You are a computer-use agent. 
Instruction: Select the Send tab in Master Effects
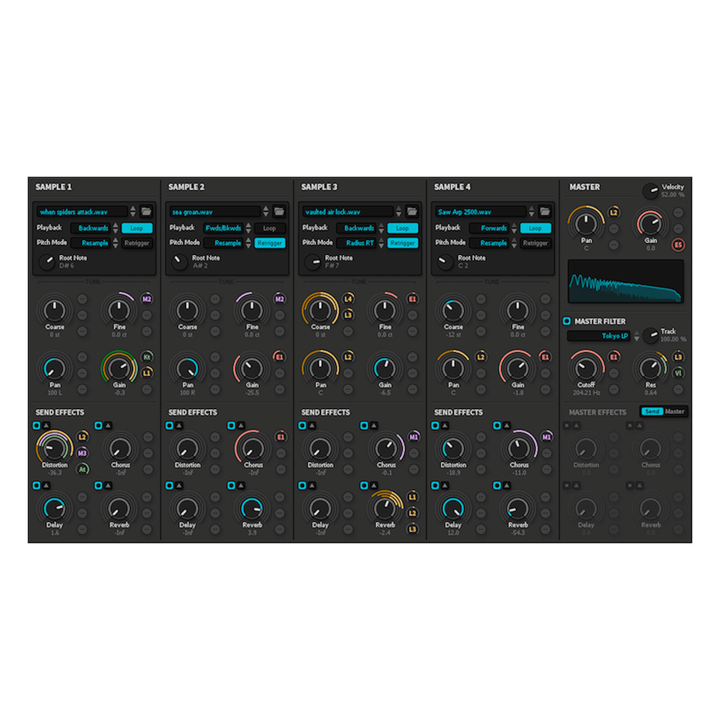coord(652,412)
